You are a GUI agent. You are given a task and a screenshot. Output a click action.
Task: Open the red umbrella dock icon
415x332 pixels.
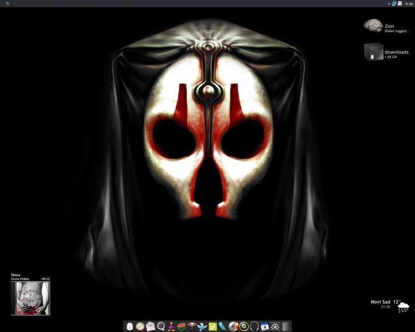pos(192,326)
